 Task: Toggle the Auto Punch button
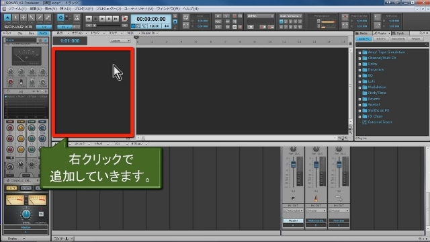point(345,17)
